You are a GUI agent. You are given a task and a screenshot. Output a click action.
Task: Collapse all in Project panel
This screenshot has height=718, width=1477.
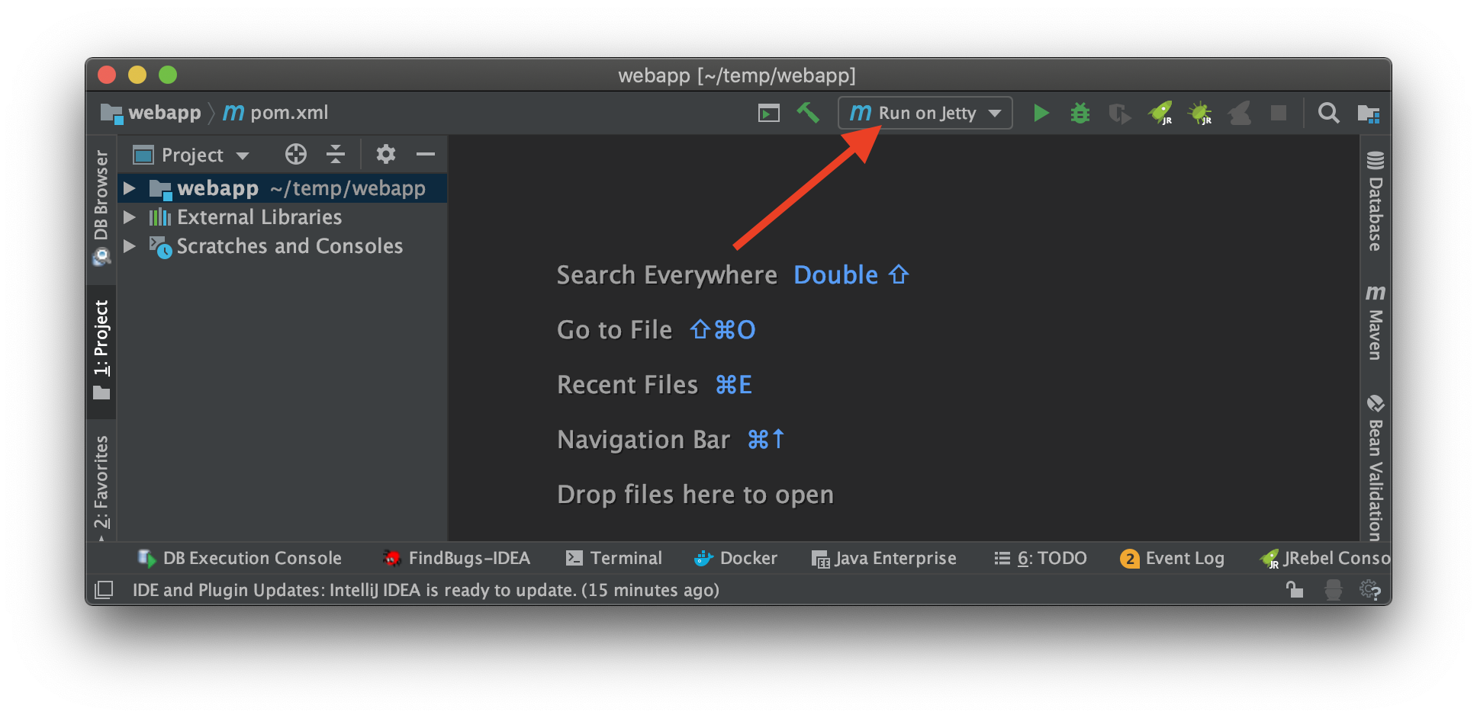tap(336, 154)
